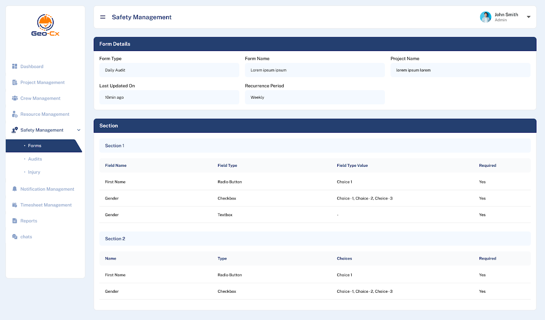Select the Injury submenu item
Viewport: 545px width, 320px height.
(x=34, y=172)
